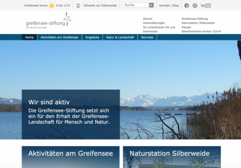Open Fahrplan zur Silberweide link
Viewport: 241px width, 168px height.
(100, 6)
